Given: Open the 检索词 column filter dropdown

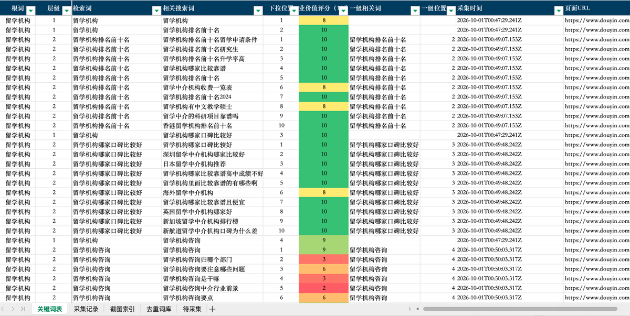Looking at the screenshot, I should pyautogui.click(x=156, y=10).
